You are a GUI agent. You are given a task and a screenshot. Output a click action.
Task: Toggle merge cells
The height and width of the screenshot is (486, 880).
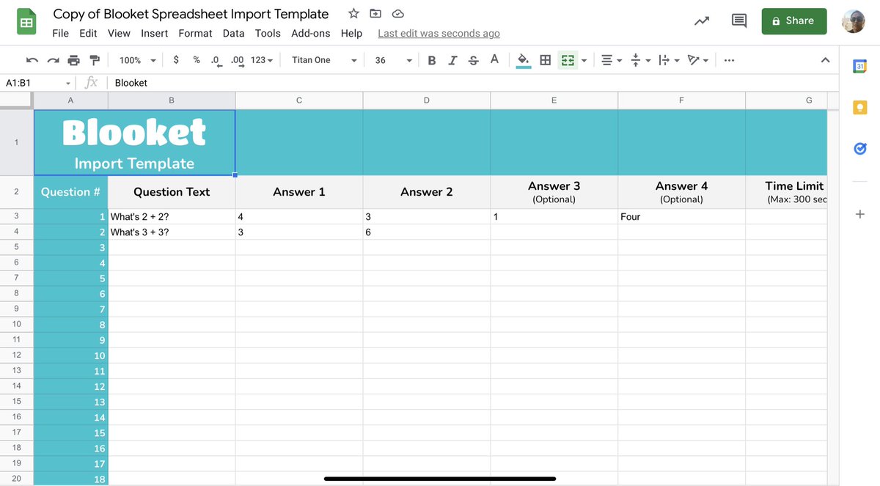point(567,60)
